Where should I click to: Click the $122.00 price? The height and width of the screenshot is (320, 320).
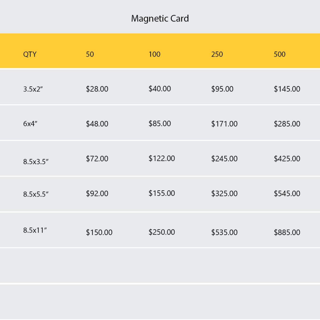pos(162,158)
